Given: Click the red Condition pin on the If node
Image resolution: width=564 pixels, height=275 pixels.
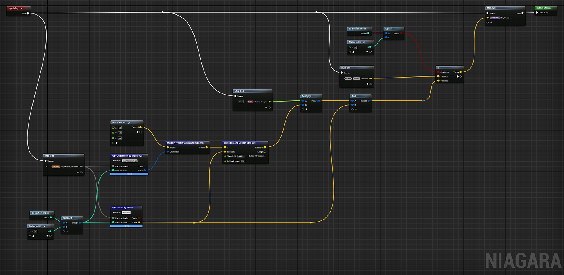Looking at the screenshot, I should [438, 72].
